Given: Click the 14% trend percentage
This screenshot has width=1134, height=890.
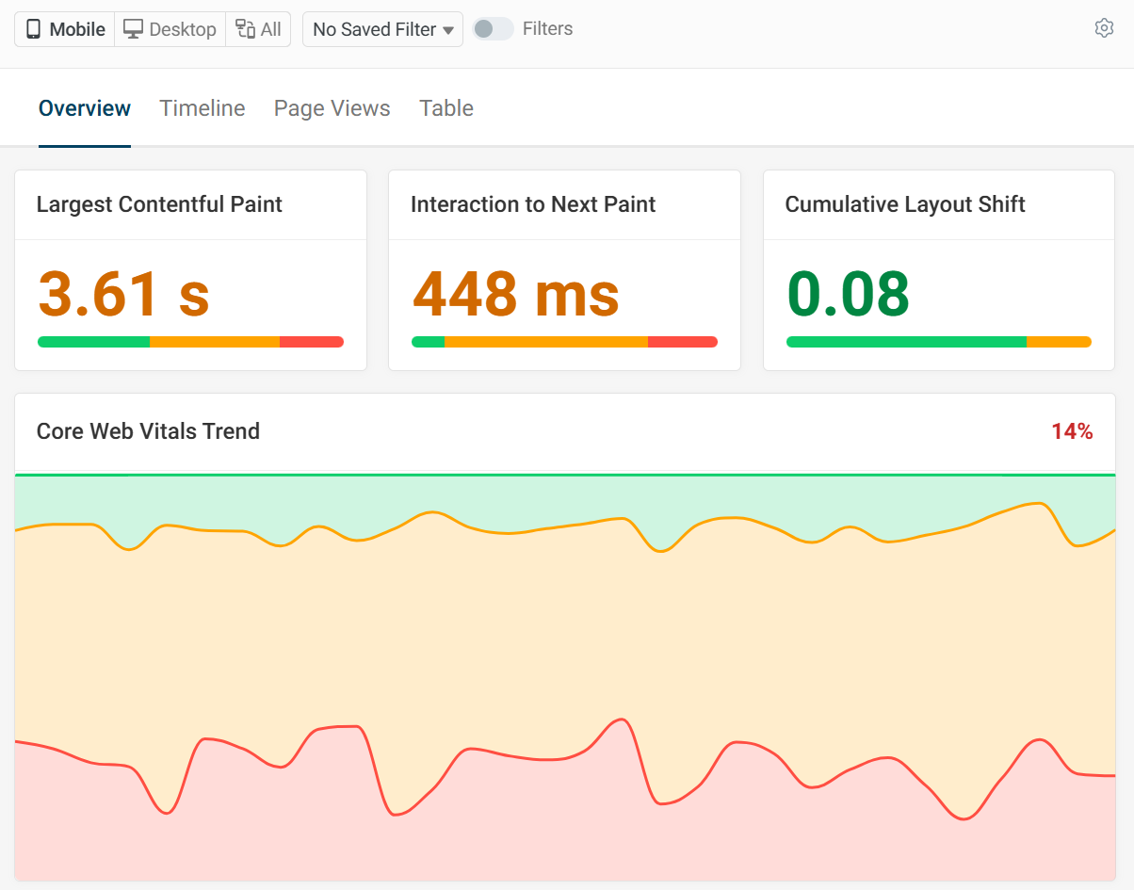Looking at the screenshot, I should 1073,431.
